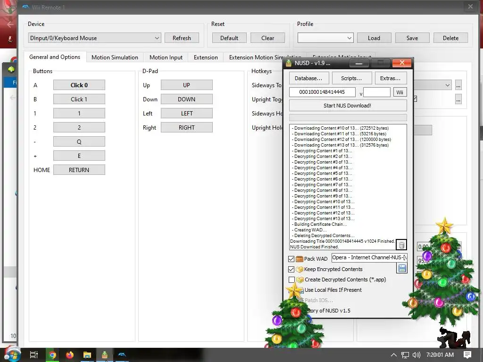
Task: Click the title ID field 0001000148414445
Action: [322, 92]
